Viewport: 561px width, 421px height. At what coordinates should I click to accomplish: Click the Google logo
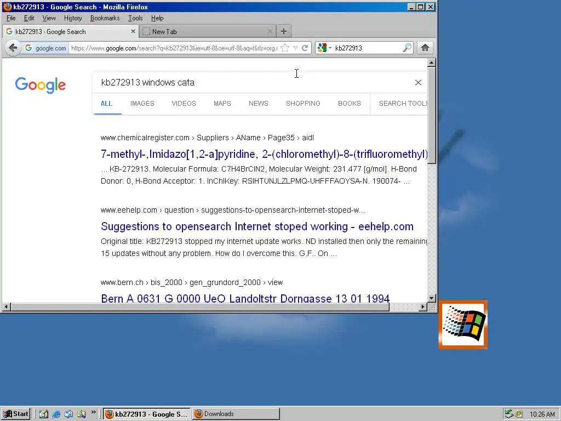coord(41,85)
